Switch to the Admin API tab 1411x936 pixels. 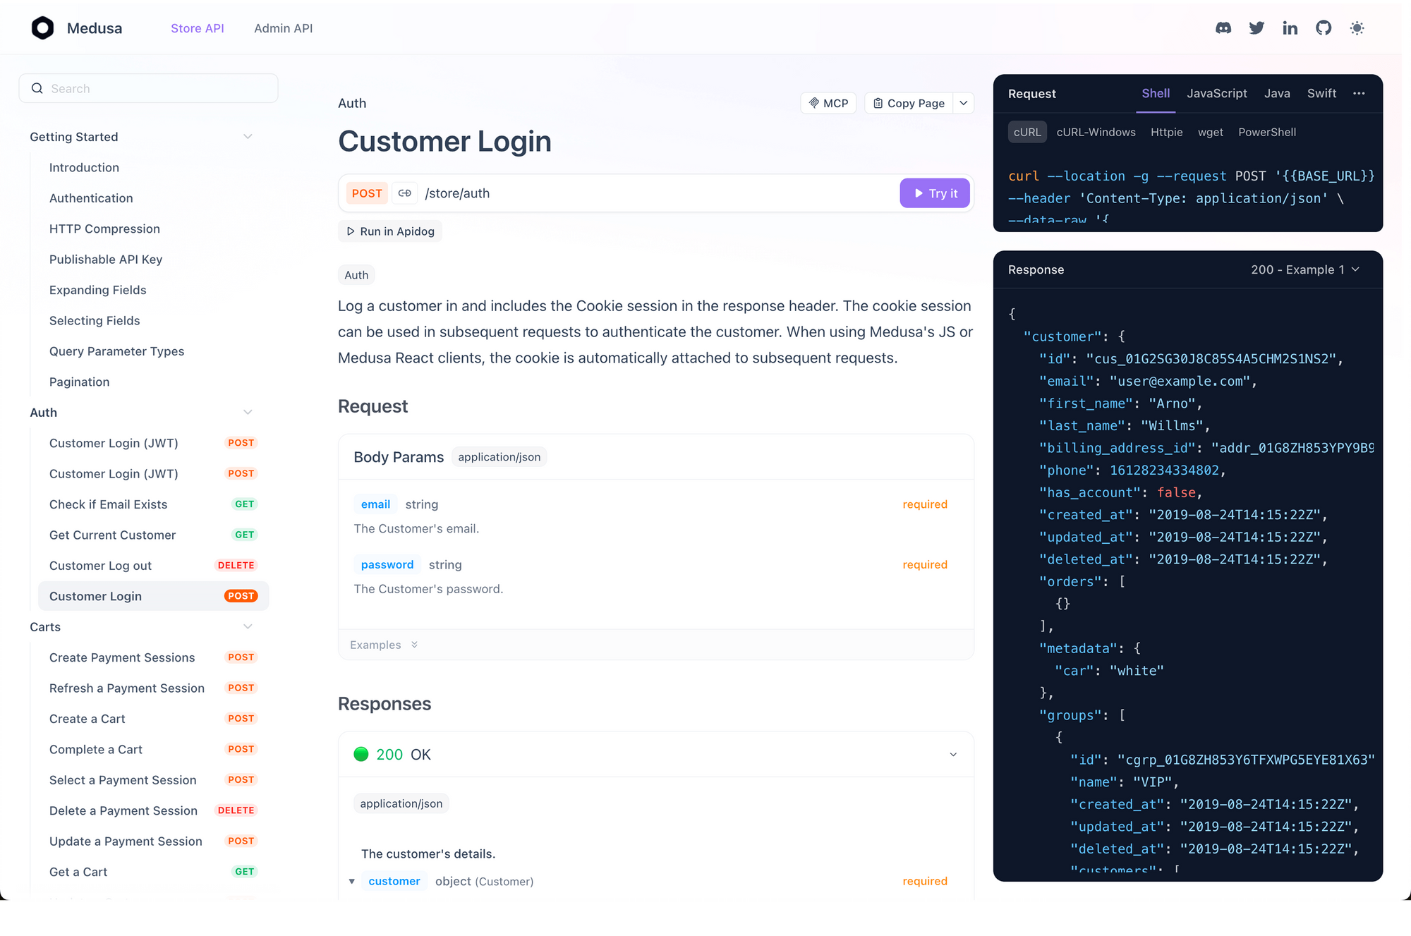coord(283,28)
